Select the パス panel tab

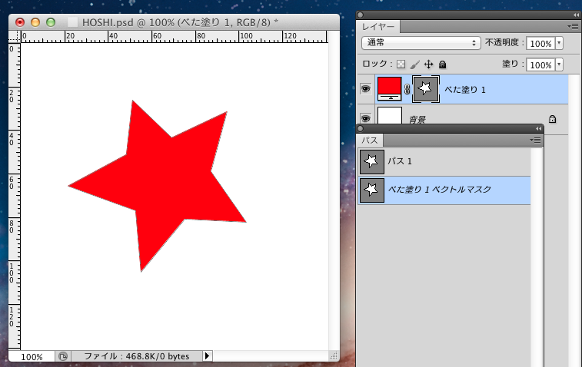coord(370,141)
